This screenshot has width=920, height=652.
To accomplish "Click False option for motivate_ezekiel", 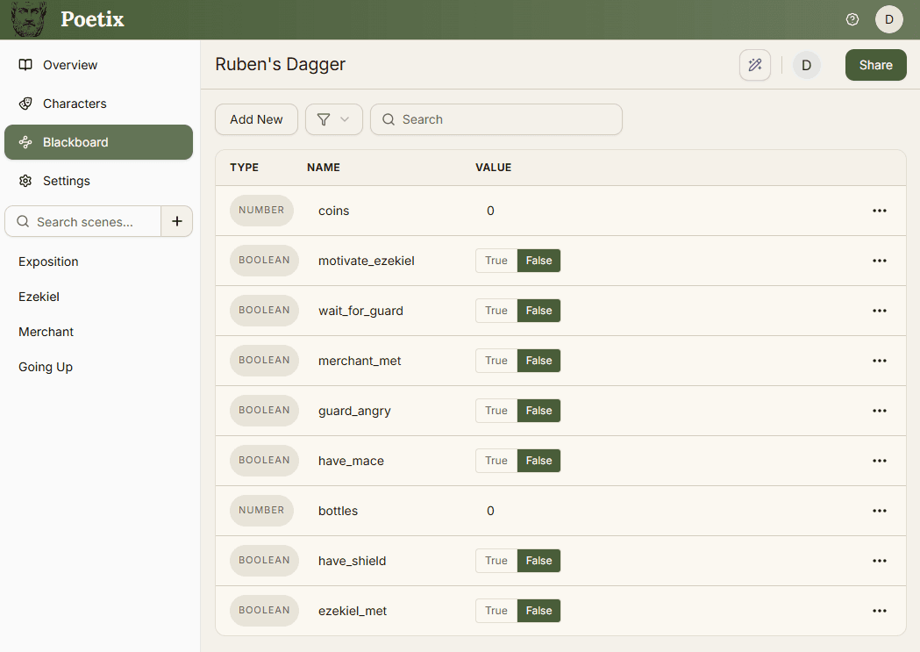I will [x=538, y=261].
